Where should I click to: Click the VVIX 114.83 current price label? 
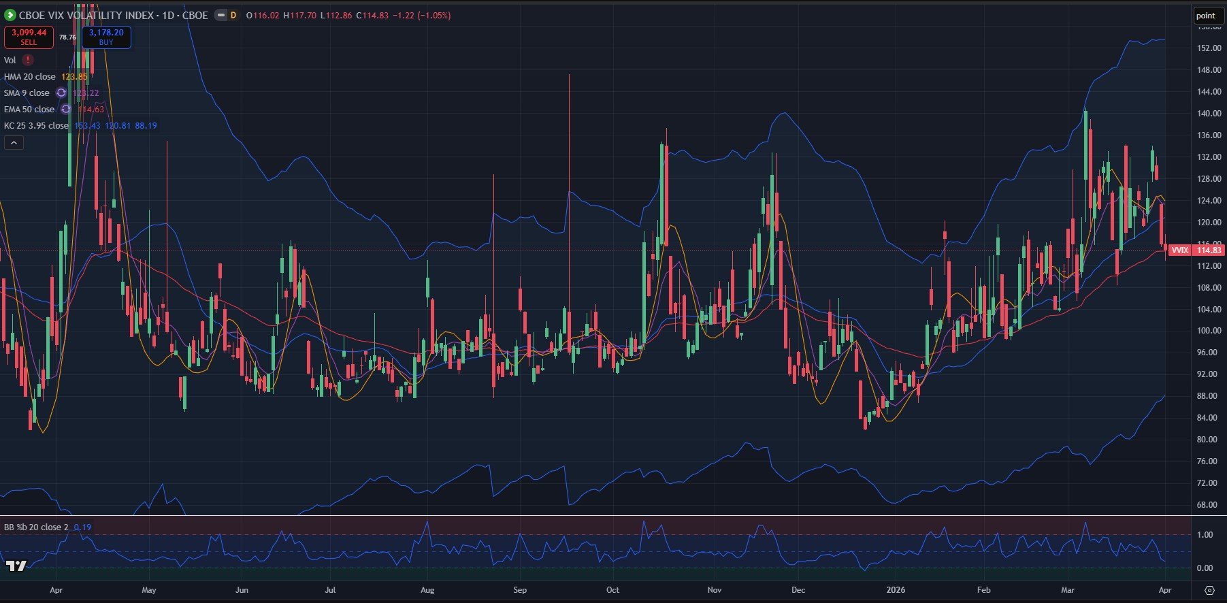pos(1196,250)
